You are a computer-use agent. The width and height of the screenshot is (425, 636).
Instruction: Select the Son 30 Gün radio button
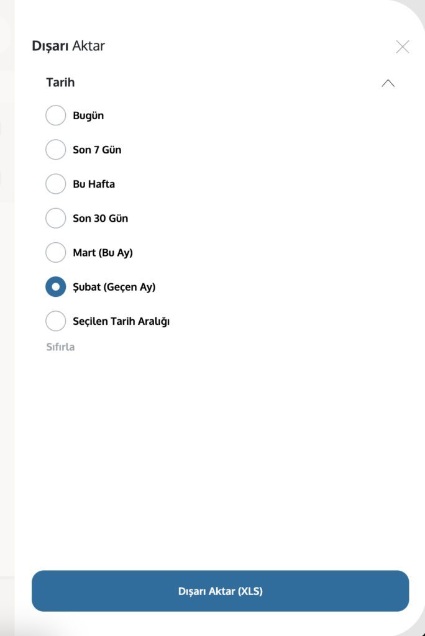pos(56,219)
